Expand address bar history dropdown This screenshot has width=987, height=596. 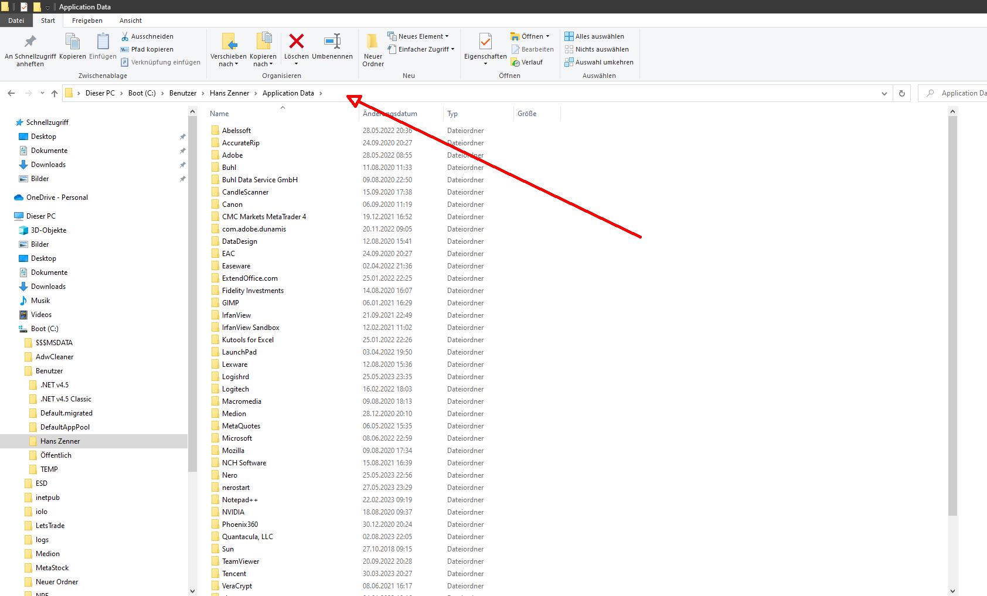pyautogui.click(x=884, y=93)
